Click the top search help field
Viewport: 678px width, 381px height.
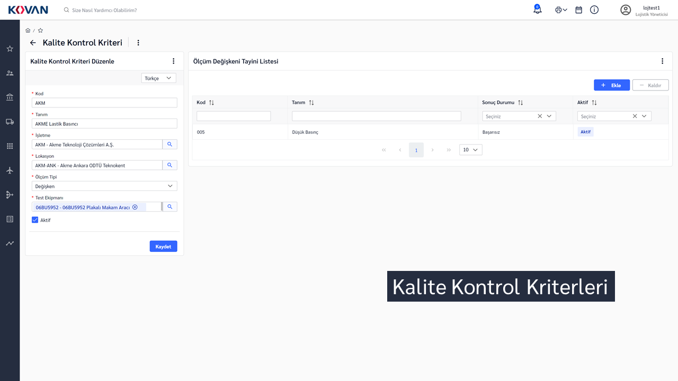tap(104, 10)
